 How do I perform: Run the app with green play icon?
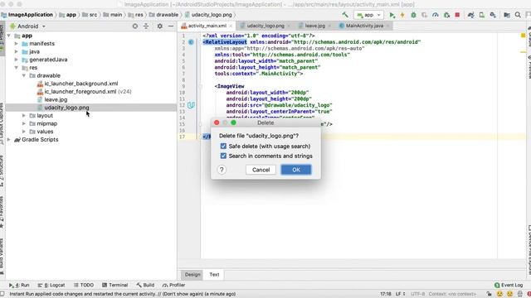click(x=392, y=15)
